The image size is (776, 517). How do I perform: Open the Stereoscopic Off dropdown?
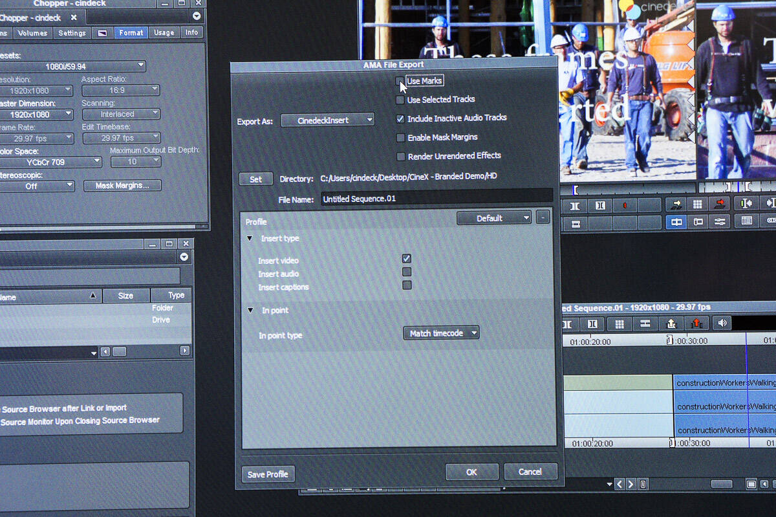[x=37, y=186]
